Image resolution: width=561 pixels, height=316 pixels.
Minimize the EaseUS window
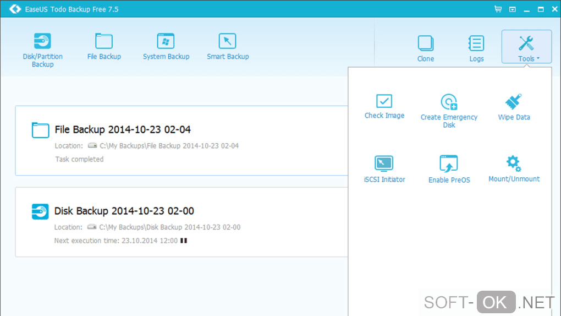527,10
